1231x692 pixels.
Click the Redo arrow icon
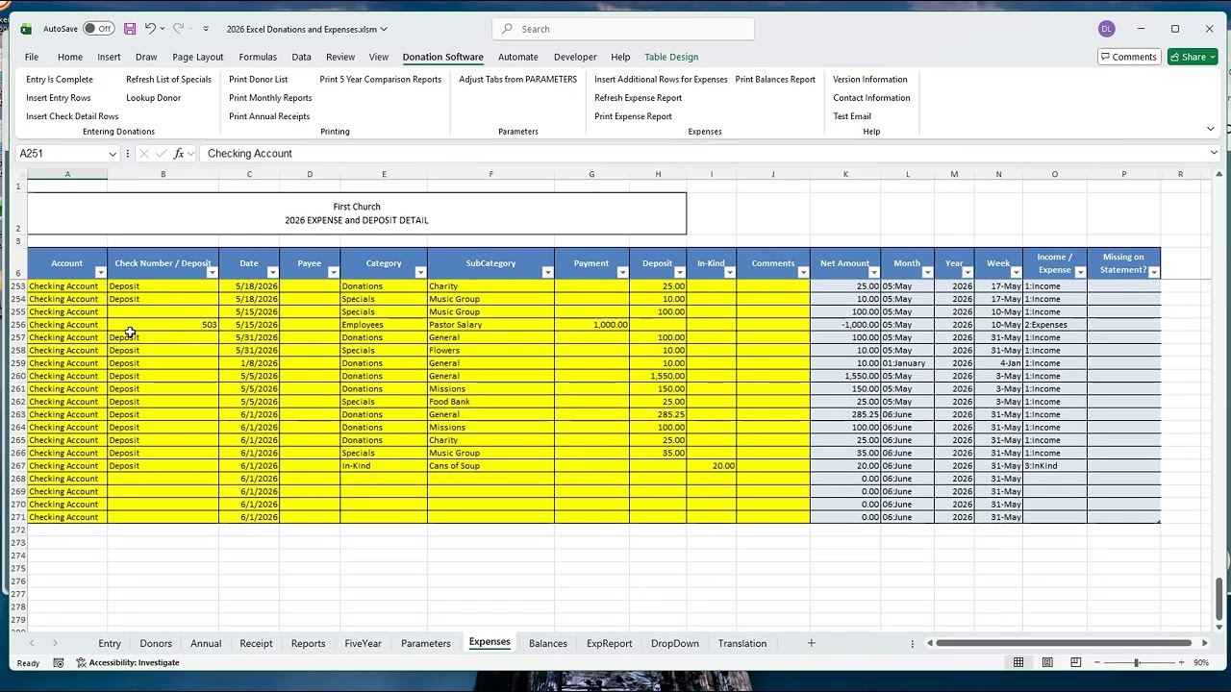coord(178,29)
